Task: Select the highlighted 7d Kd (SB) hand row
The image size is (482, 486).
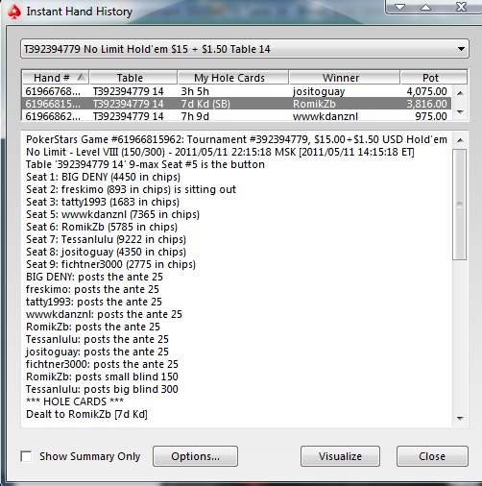Action: pyautogui.click(x=236, y=104)
